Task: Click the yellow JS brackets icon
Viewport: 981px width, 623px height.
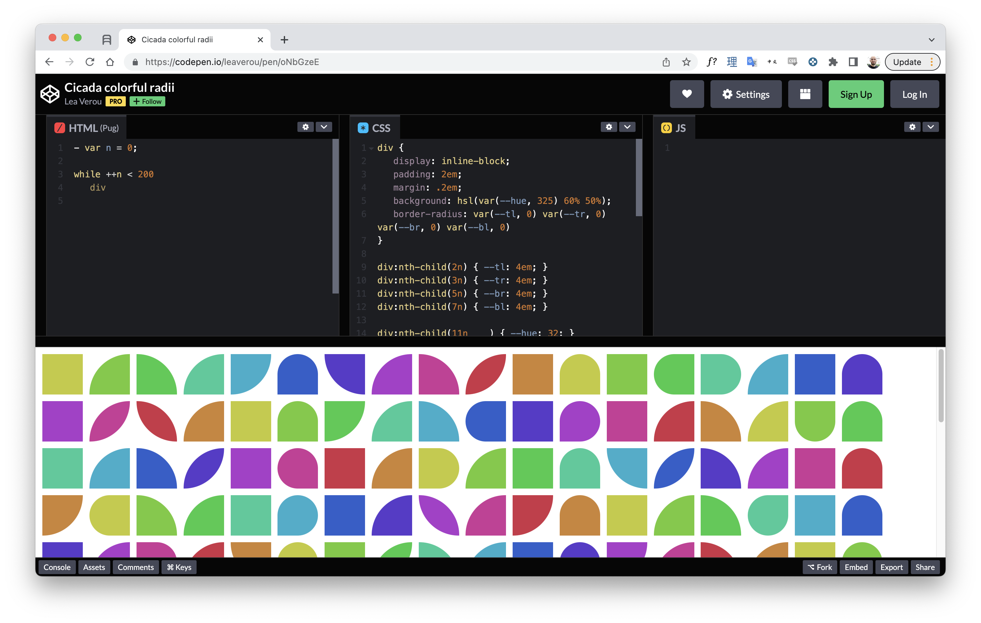Action: (x=667, y=128)
